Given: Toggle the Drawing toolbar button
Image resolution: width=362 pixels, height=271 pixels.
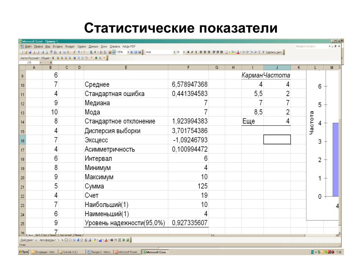Looking at the screenshot, I should pyautogui.click(x=114, y=52).
